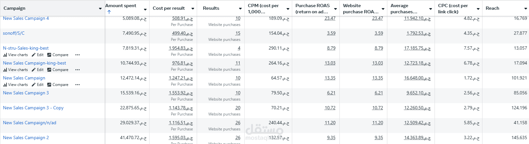This screenshot has width=529, height=144.
Task: Click the CPM value 264.16
Action: point(279,63)
